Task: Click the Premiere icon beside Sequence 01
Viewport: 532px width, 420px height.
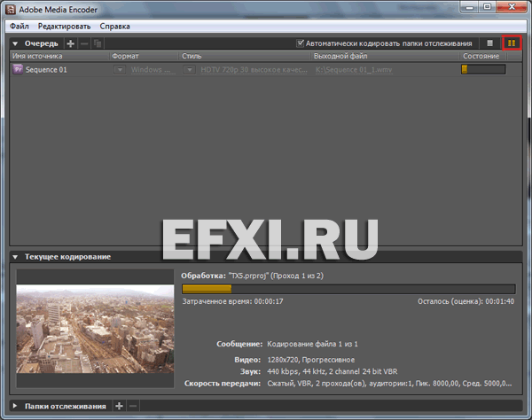Action: pyautogui.click(x=17, y=69)
